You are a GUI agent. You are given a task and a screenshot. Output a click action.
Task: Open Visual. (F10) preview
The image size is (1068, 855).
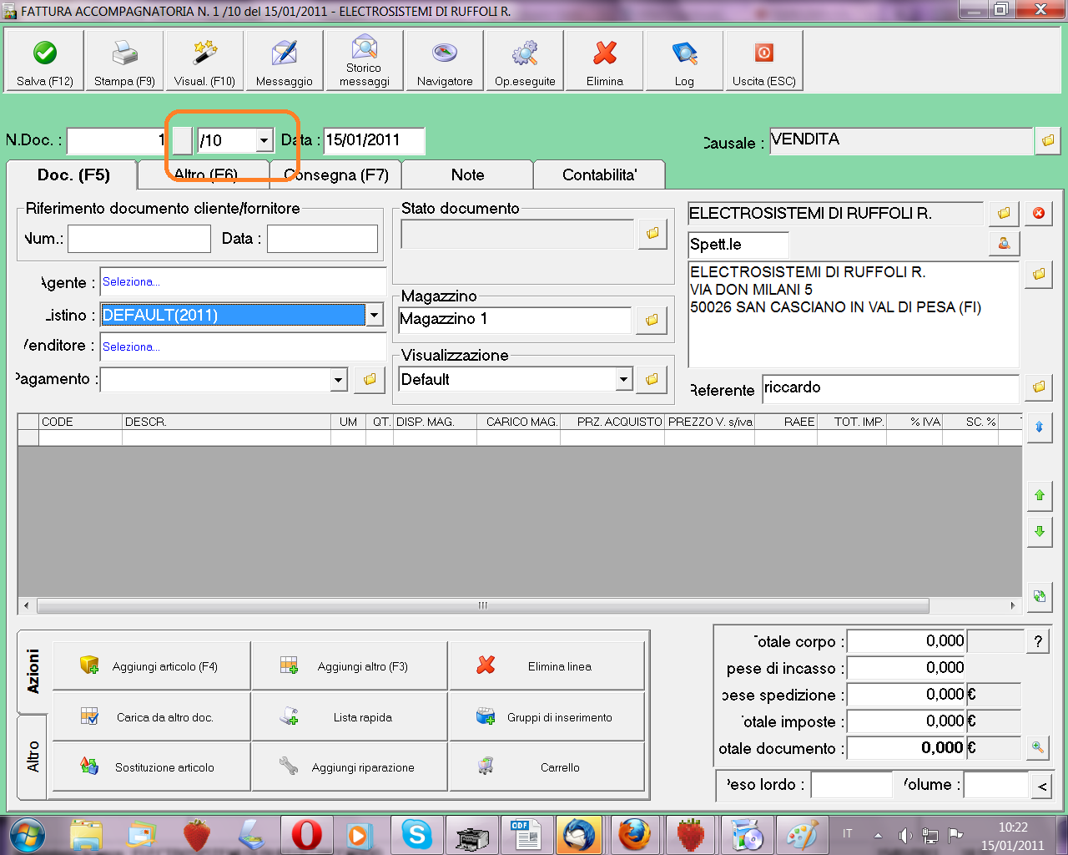tap(204, 61)
